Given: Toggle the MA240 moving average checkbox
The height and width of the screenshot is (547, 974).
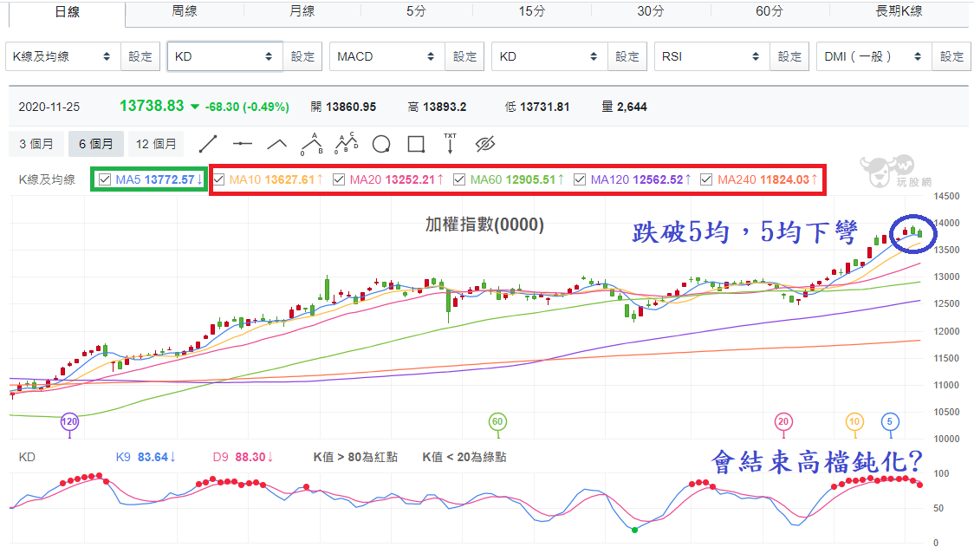Looking at the screenshot, I should [x=705, y=179].
